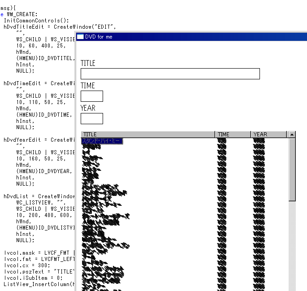Click the (HMENU)ID_DVDTIME, code line

pyautogui.click(x=44, y=115)
